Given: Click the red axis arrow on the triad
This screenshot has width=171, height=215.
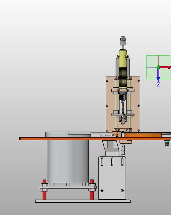Looking at the screenshot, I should click(165, 67).
